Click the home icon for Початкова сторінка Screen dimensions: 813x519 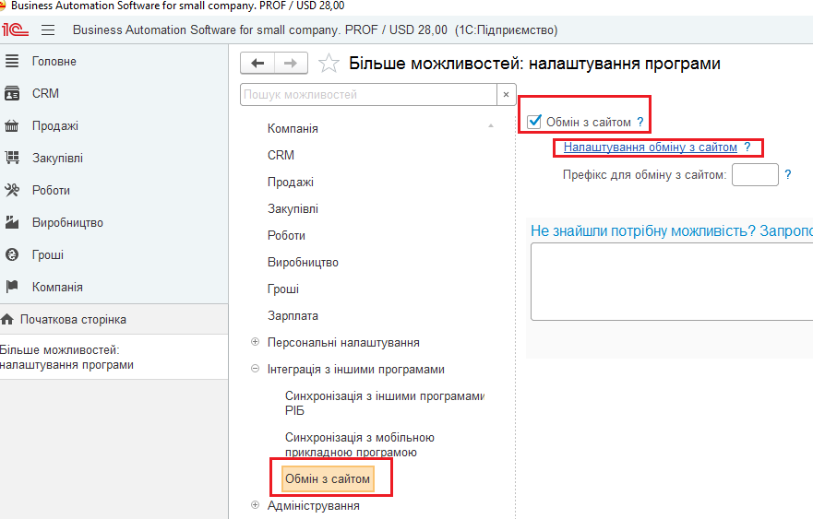pyautogui.click(x=7, y=319)
